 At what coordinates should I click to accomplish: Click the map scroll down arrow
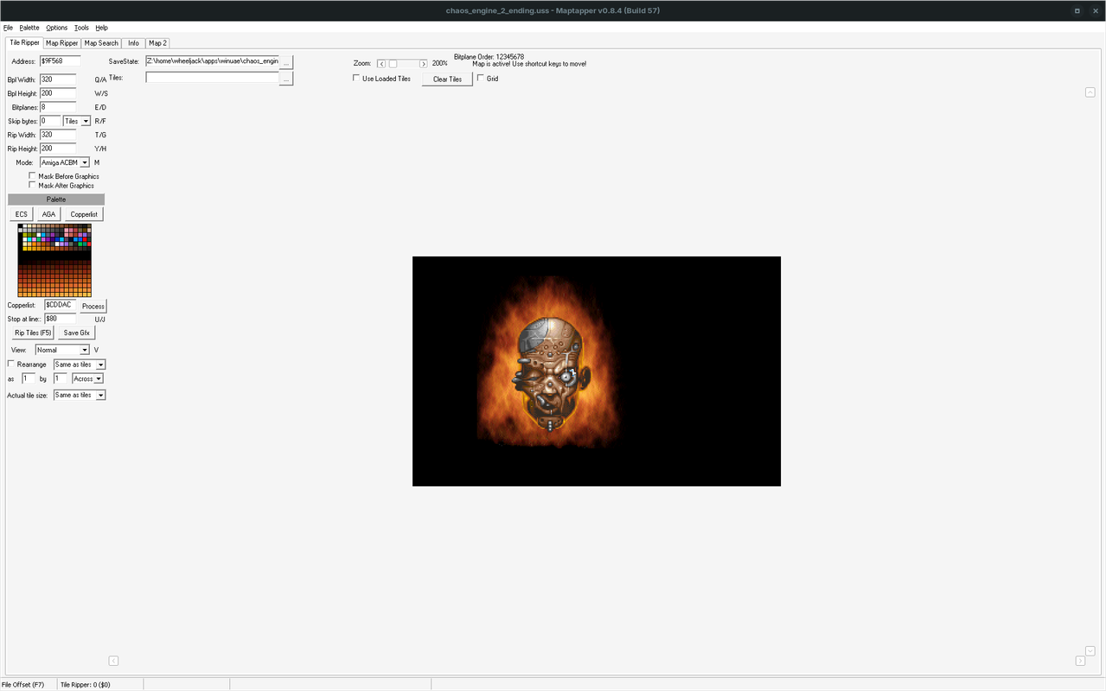(x=1090, y=651)
